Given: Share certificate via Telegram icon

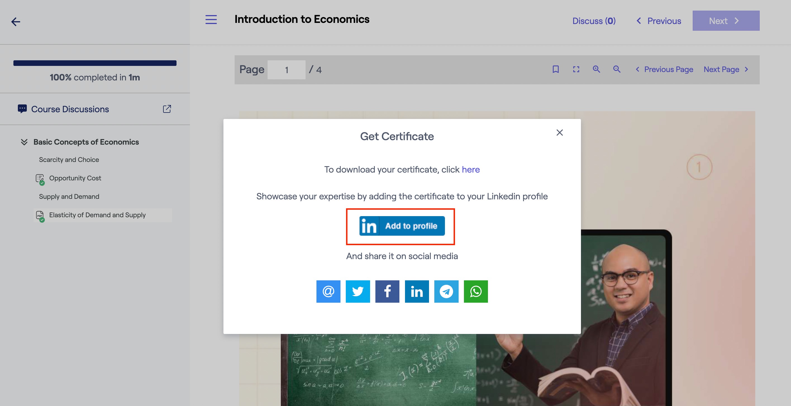Looking at the screenshot, I should 446,291.
